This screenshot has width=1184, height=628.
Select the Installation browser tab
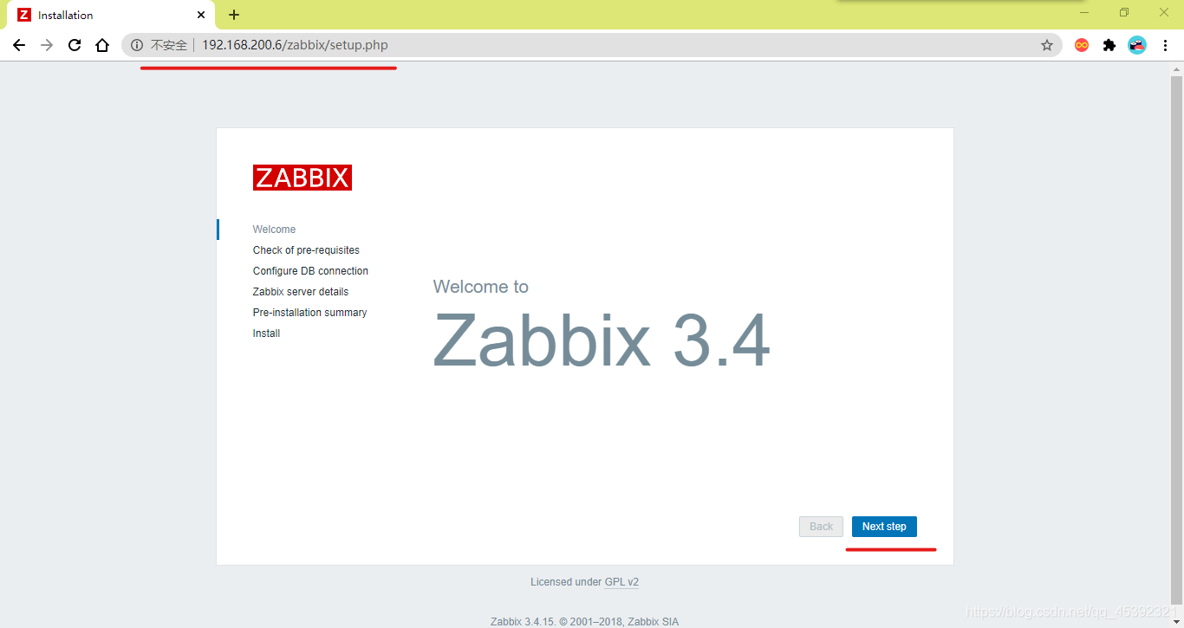tap(112, 15)
